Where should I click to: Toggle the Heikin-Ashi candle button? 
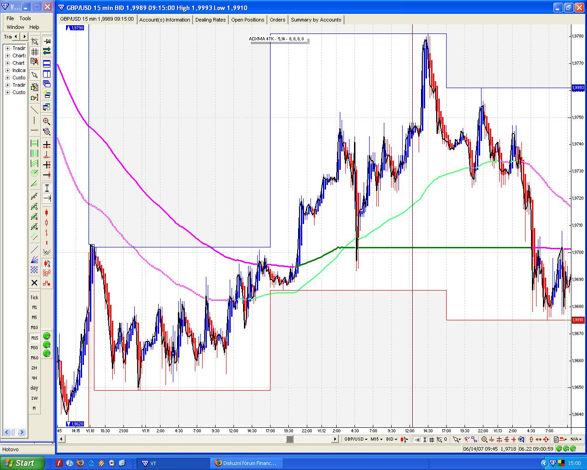click(47, 263)
